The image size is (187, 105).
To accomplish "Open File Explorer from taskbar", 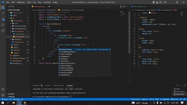I will (x=14, y=103).
